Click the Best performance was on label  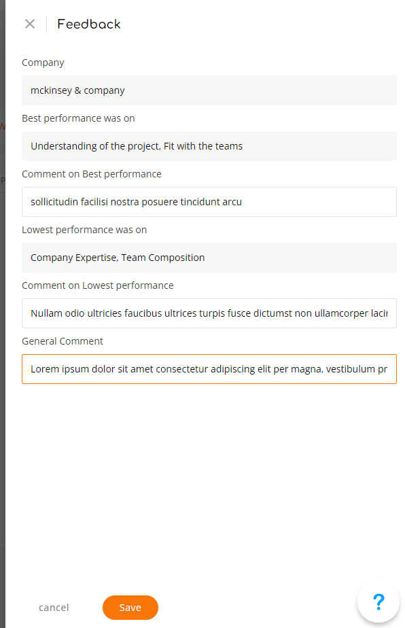(78, 118)
